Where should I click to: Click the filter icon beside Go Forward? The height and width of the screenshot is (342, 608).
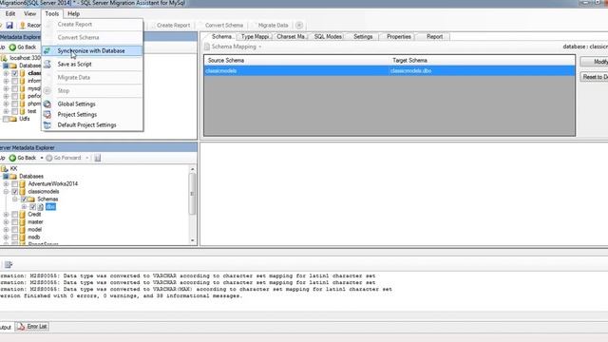(x=98, y=158)
